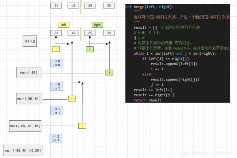Viewport: 237px width, 158px height.
Task: Select the yellow i pointer under -61
Action: (x=56, y=49)
